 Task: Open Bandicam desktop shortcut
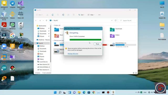[x=12, y=69]
